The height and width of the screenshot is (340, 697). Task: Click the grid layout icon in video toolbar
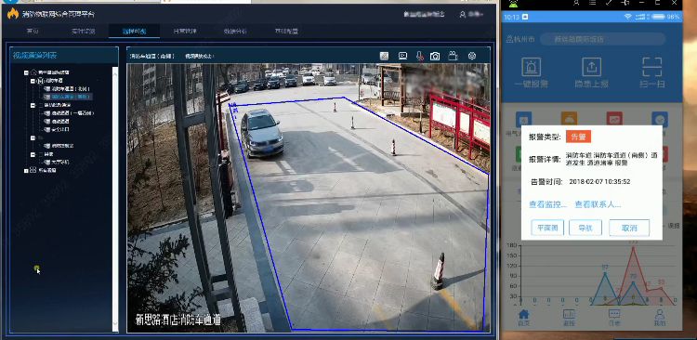tap(385, 56)
